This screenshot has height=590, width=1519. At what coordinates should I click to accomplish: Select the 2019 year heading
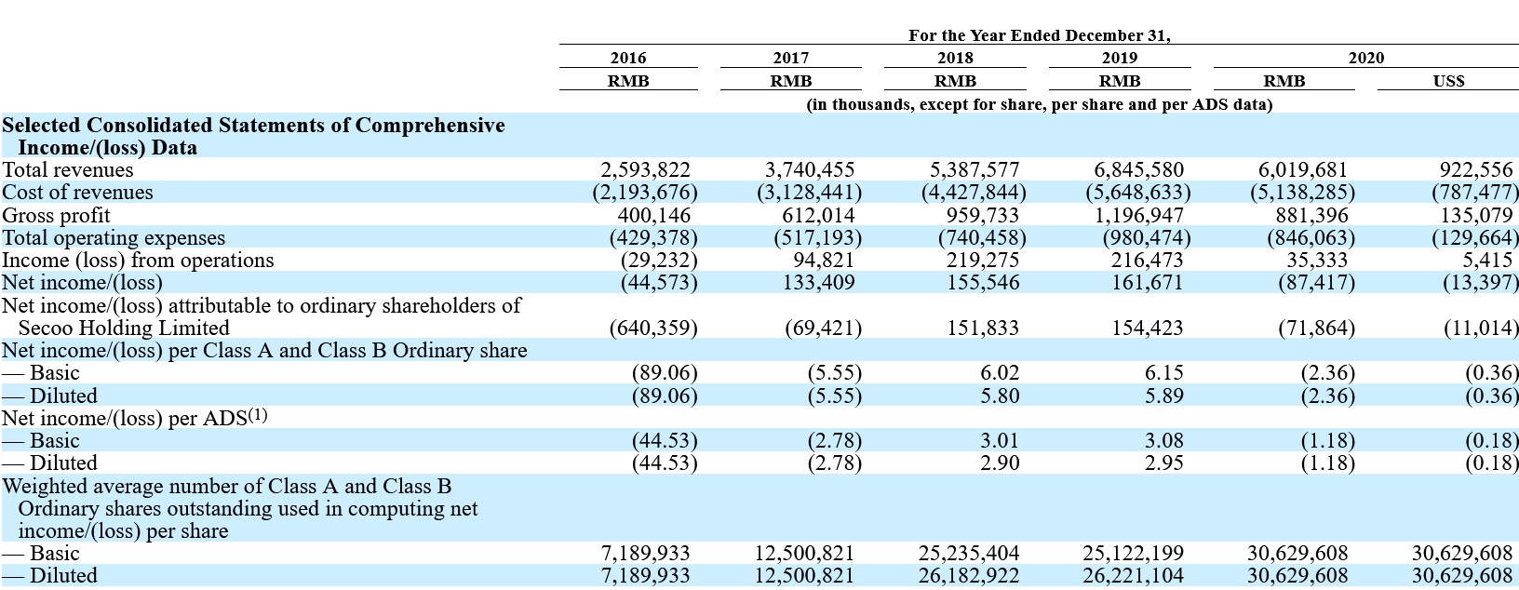pyautogui.click(x=1120, y=58)
